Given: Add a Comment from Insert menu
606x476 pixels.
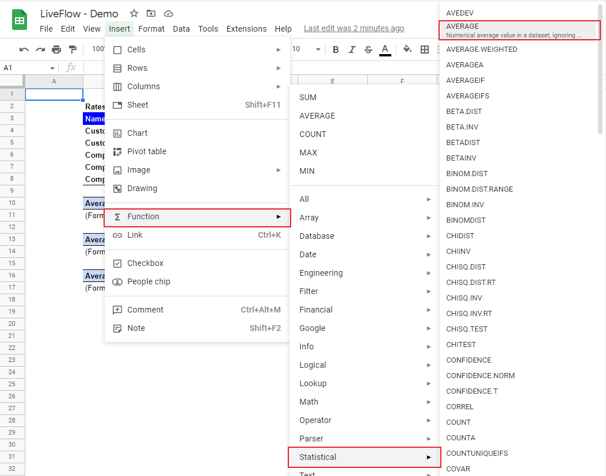Looking at the screenshot, I should pos(197,310).
